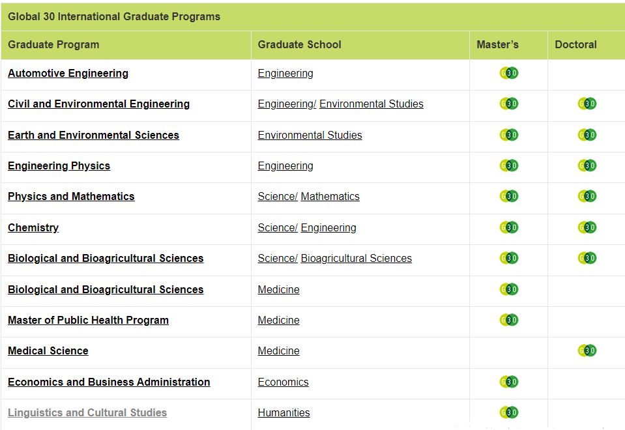Viewport: 625px width, 430px height.
Task: Click Environmental Studies school link in Civil Engineering row
Action: click(371, 104)
